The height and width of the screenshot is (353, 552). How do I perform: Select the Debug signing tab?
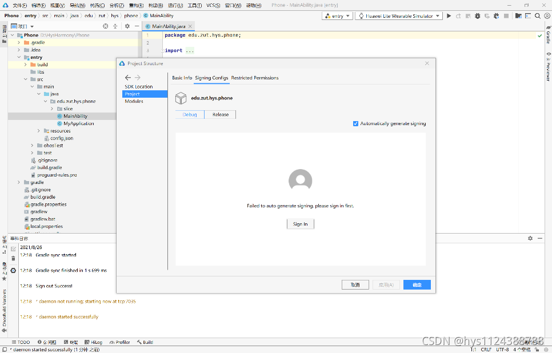[x=190, y=115]
